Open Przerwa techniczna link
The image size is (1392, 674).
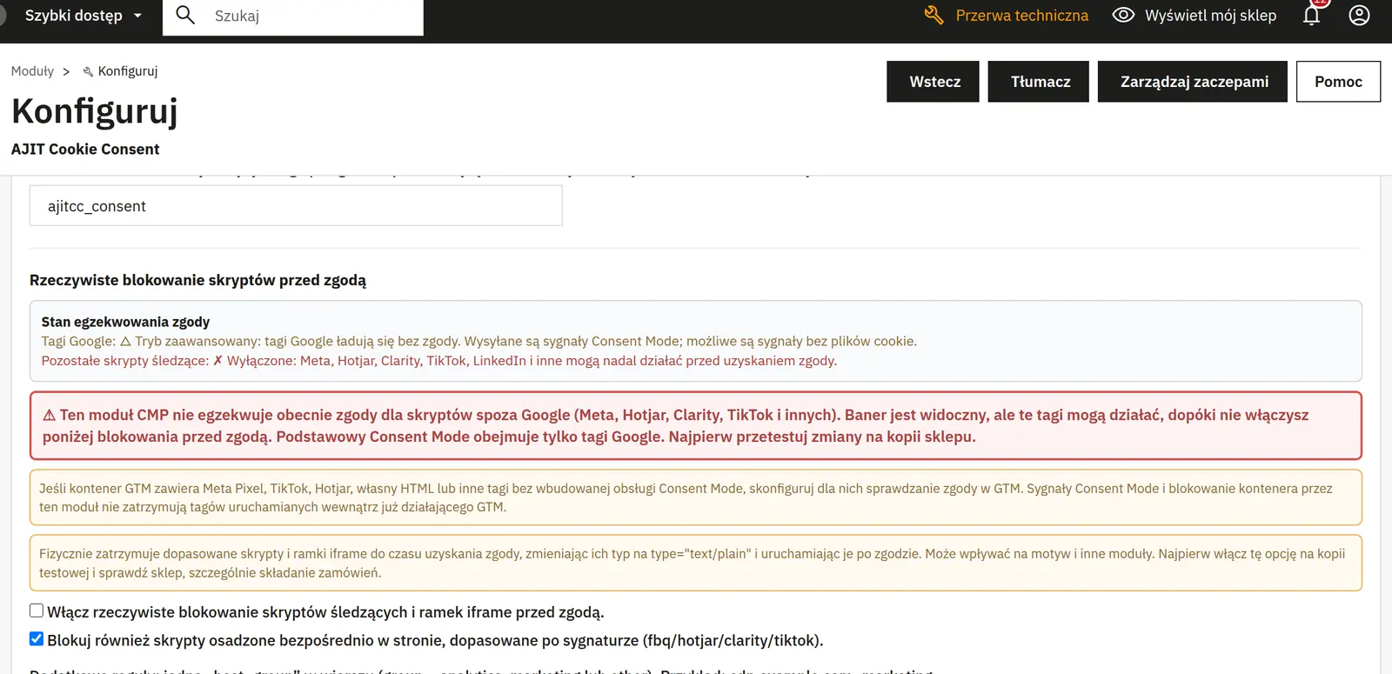click(x=1021, y=16)
